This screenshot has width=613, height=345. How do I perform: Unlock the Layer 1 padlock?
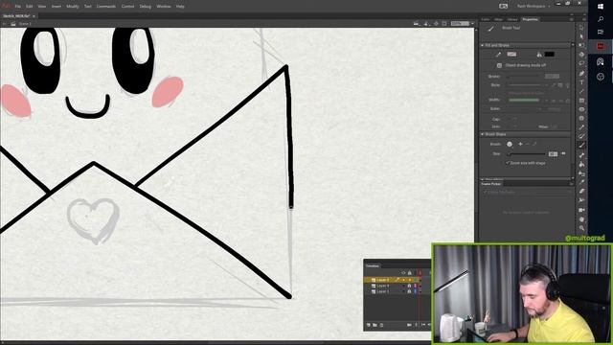409,291
